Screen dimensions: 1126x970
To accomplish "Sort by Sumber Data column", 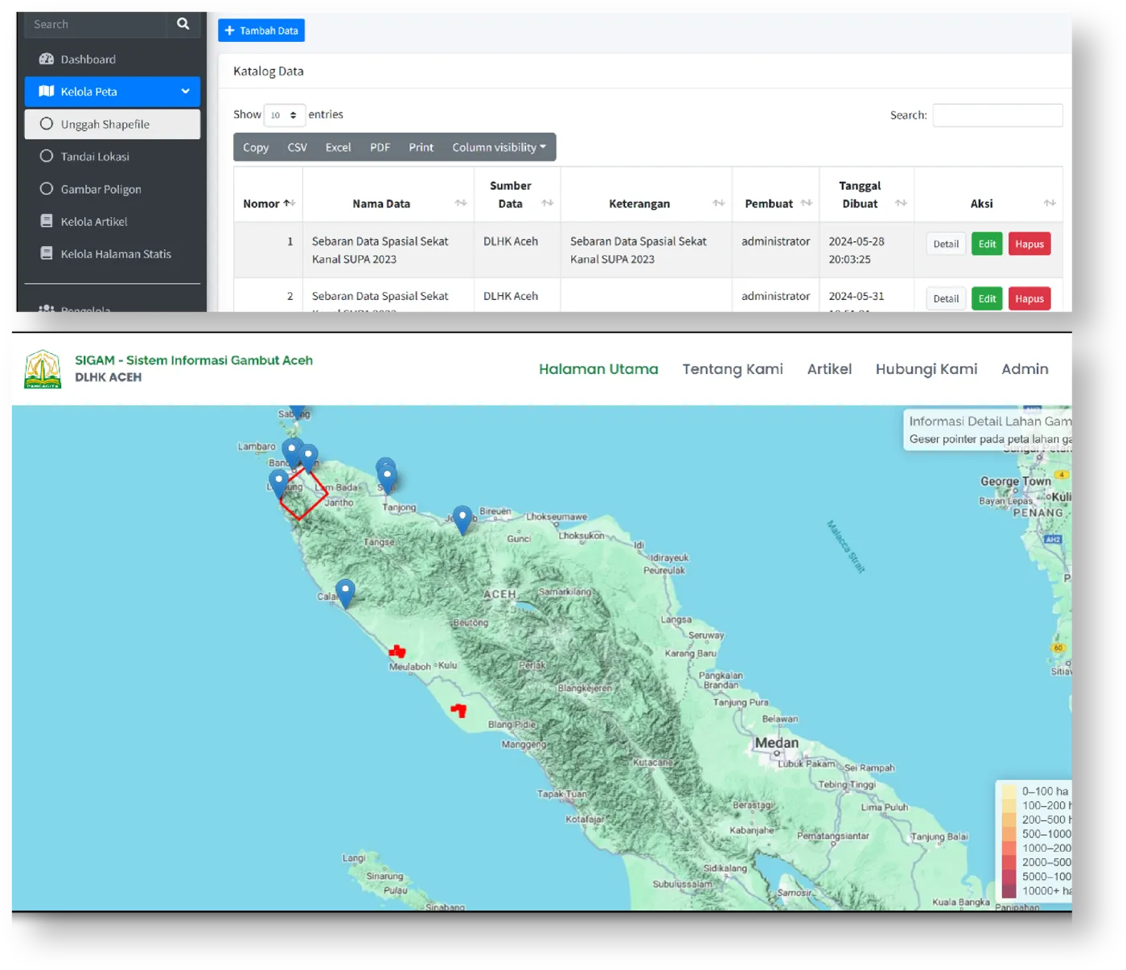I will tap(517, 195).
